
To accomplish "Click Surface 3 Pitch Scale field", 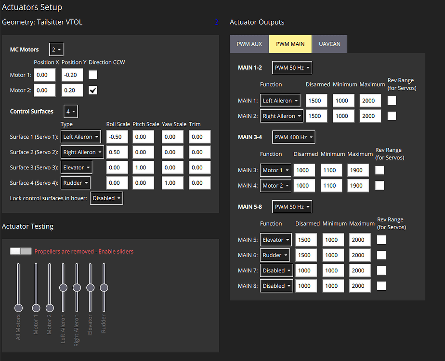I will [144, 168].
